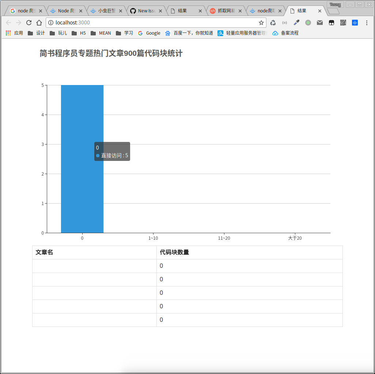Click the site info circled-i icon

point(50,22)
